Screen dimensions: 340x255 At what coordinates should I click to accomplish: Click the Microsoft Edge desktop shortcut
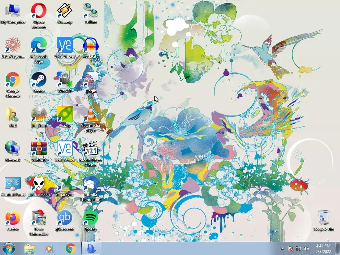[x=39, y=50]
